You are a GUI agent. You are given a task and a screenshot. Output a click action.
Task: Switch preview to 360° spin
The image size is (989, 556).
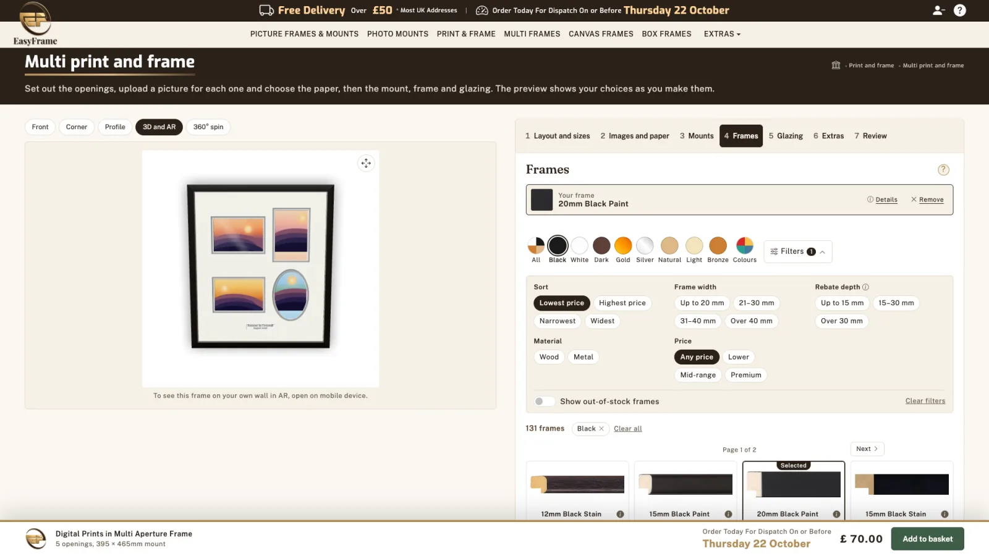coord(208,127)
